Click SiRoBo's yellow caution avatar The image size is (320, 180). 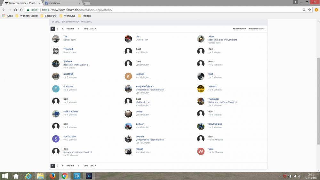point(201,89)
